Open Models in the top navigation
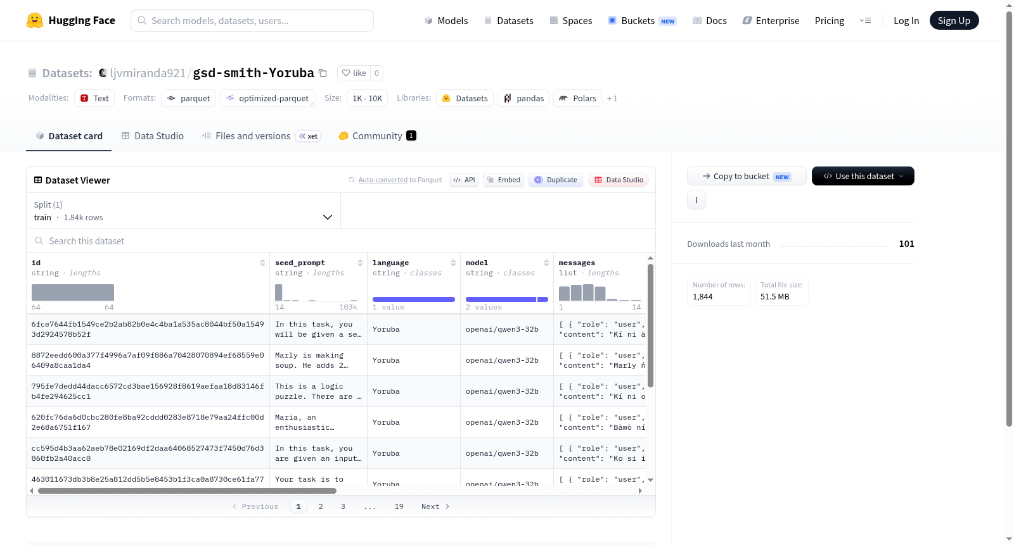Viewport: 1014px width, 545px height. click(446, 20)
